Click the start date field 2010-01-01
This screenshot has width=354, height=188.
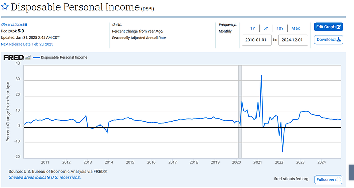coord(257,40)
